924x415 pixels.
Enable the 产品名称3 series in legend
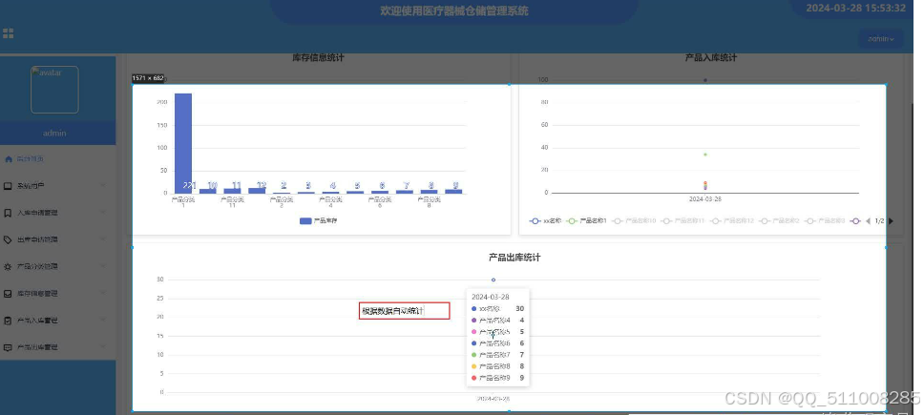[826, 220]
